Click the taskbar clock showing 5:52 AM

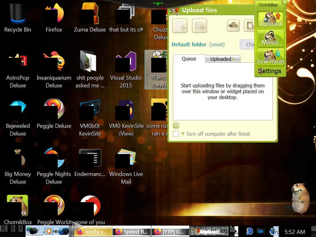pyautogui.click(x=295, y=232)
